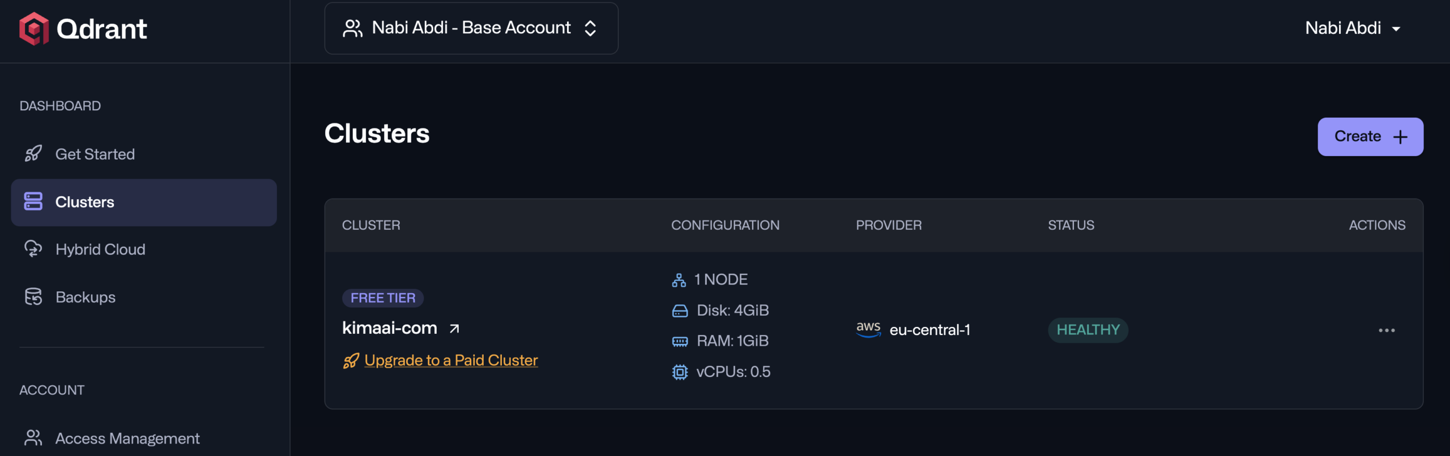1450x456 pixels.
Task: Click the DASHBOARD section label
Action: pos(60,106)
